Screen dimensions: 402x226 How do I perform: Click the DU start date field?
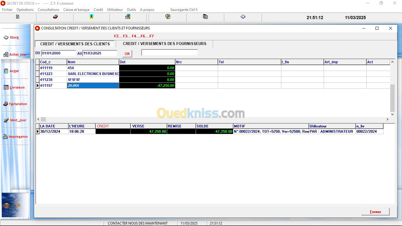tap(58, 53)
